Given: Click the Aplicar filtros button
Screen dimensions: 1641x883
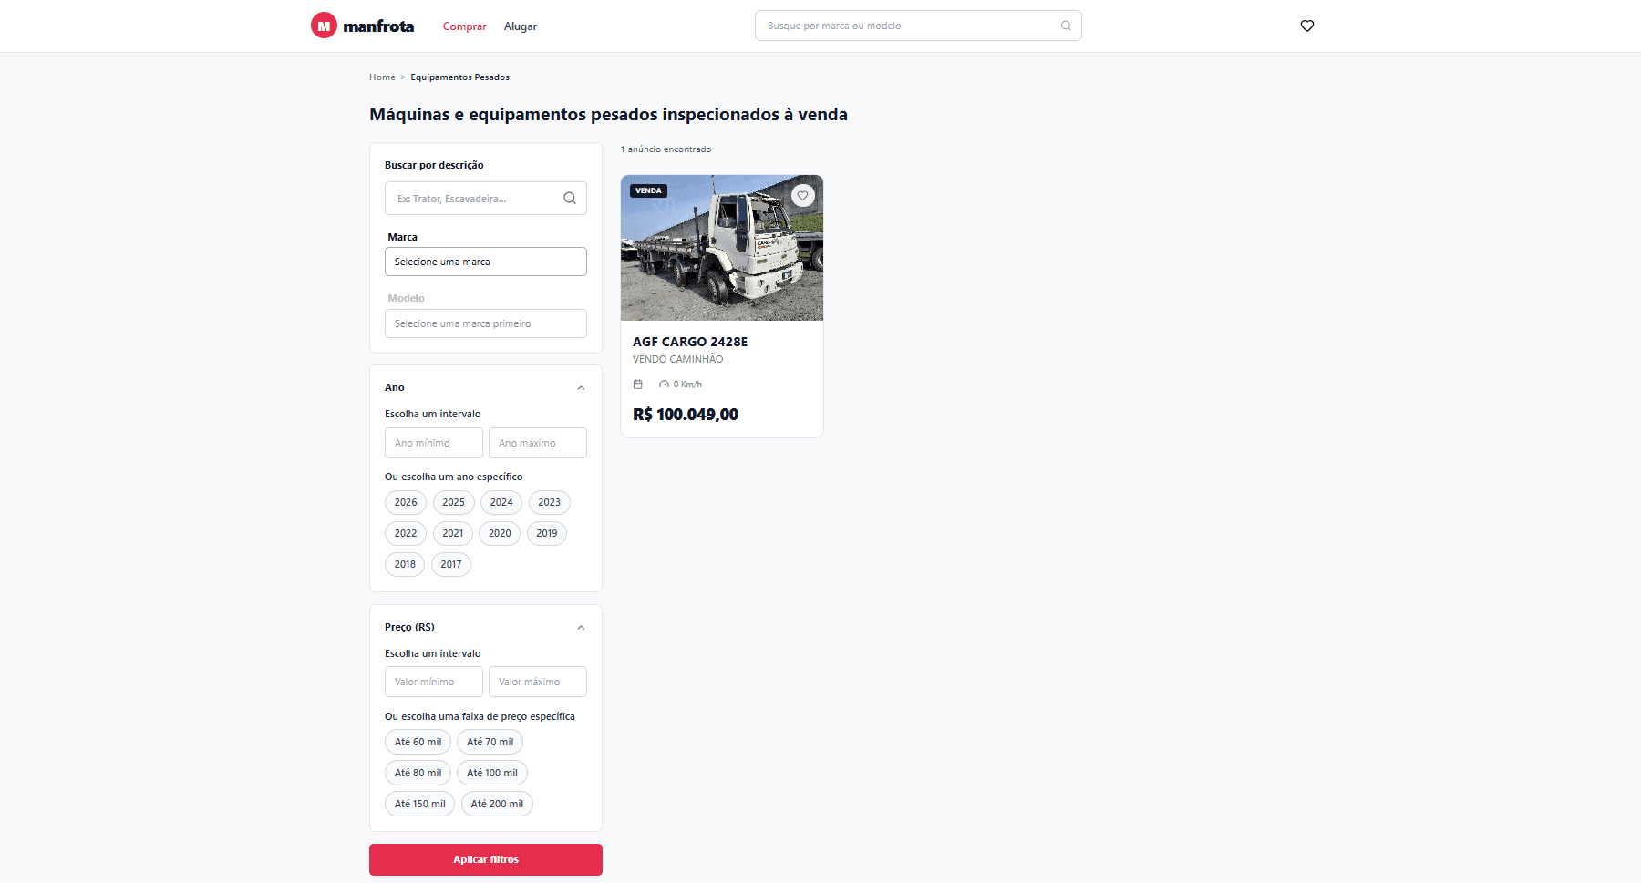Looking at the screenshot, I should tap(486, 859).
